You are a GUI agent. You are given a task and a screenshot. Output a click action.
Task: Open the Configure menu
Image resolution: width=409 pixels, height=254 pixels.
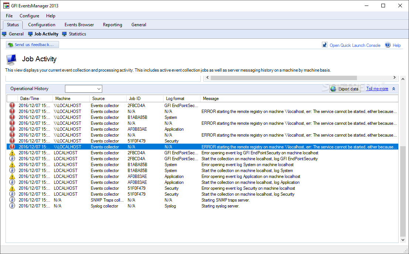pos(29,16)
